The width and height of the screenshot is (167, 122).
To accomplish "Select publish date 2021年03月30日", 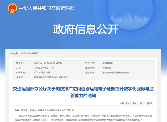I will (42, 73).
